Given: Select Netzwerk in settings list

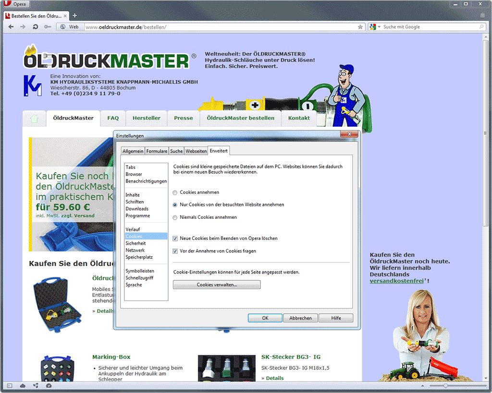Looking at the screenshot, I should [146, 250].
